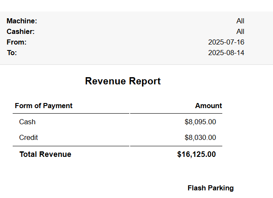Click the Total Revenue label
This screenshot has height=198, width=273.
(x=45, y=154)
